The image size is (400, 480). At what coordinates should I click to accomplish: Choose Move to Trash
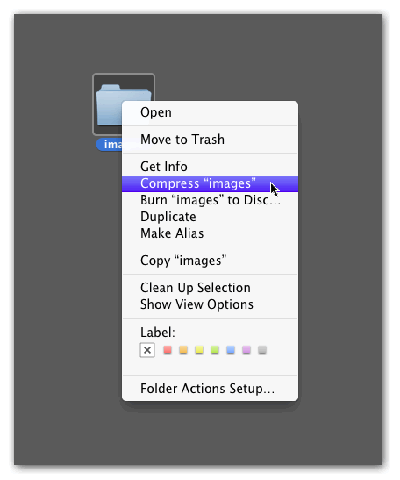[x=210, y=140]
